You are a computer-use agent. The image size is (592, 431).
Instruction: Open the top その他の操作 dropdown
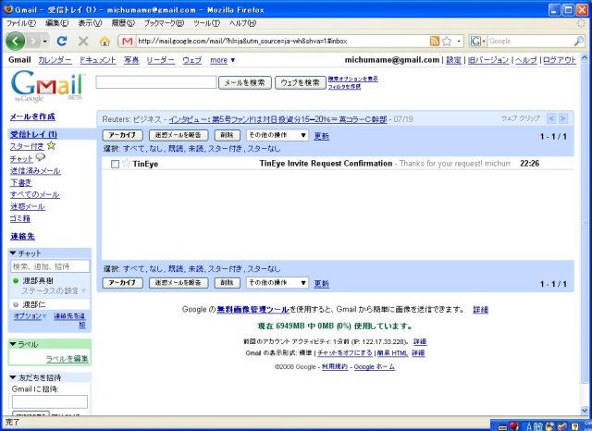coord(277,135)
